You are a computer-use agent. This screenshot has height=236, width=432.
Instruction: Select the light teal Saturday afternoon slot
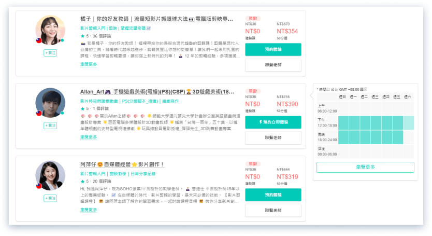[409, 123]
